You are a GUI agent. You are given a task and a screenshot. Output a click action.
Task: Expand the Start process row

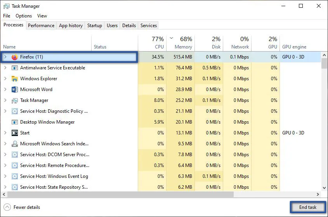[x=5, y=133]
